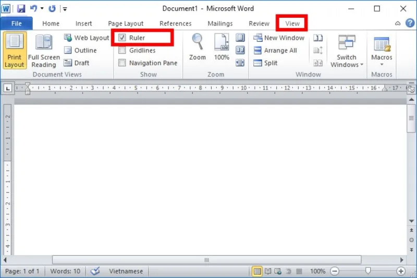The width and height of the screenshot is (417, 278).
Task: Open the References tab
Action: click(175, 23)
